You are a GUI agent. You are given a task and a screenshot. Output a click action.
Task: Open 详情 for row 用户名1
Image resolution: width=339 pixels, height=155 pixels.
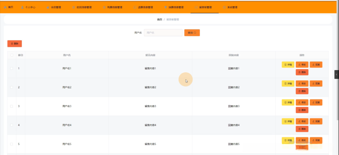[288, 65]
